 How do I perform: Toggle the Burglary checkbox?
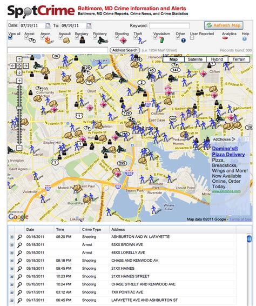77,37
